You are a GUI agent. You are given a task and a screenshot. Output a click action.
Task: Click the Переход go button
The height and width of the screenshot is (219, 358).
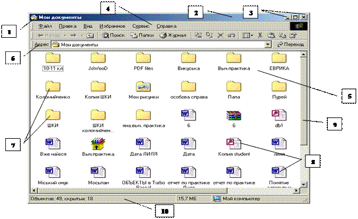[291, 45]
